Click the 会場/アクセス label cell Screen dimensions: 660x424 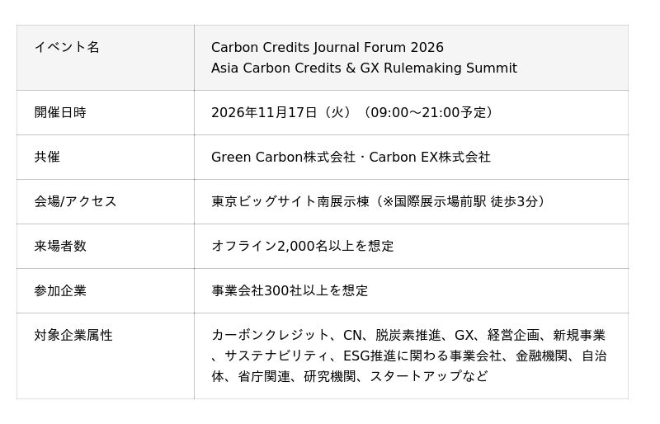pos(106,201)
